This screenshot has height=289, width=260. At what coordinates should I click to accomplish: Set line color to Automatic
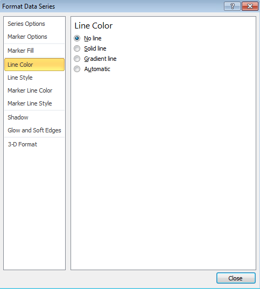click(77, 69)
